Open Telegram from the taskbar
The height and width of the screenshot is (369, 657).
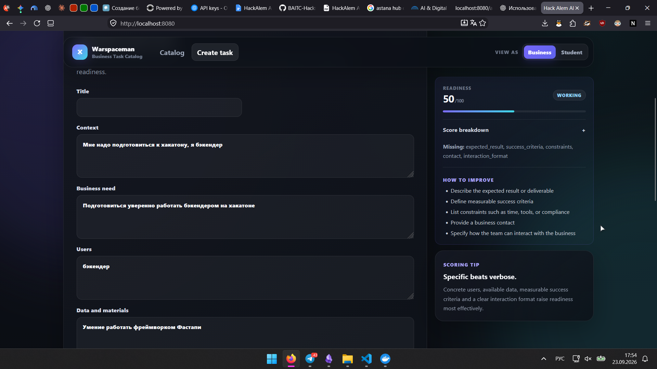click(310, 359)
